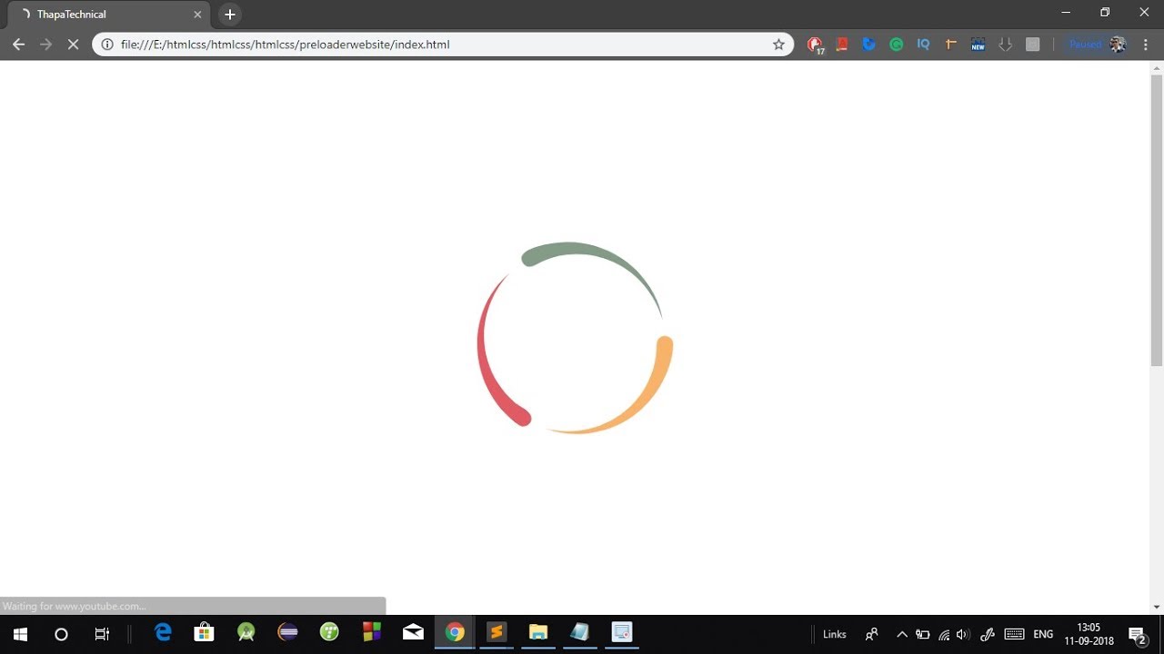1164x654 pixels.
Task: Open the Mail app from the taskbar
Action: 414,632
